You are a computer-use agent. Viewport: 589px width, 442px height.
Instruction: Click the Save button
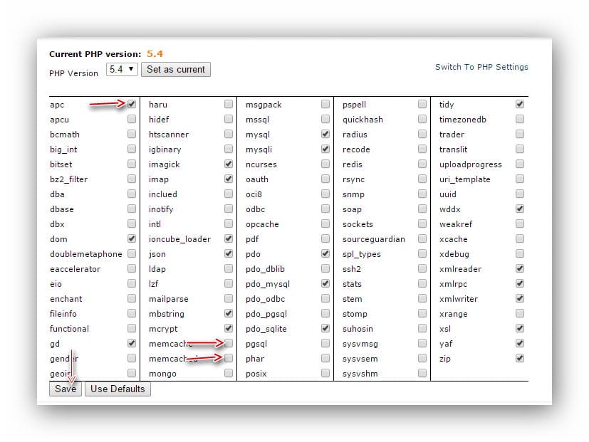coord(66,389)
